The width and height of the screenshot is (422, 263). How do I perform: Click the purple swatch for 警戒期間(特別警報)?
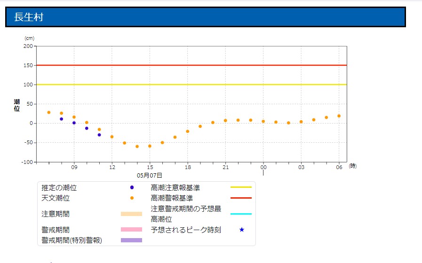131,240
